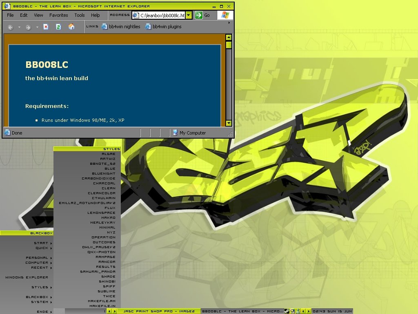418x314 pixels.
Task: Open the Edit menu
Action: pyautogui.click(x=23, y=15)
